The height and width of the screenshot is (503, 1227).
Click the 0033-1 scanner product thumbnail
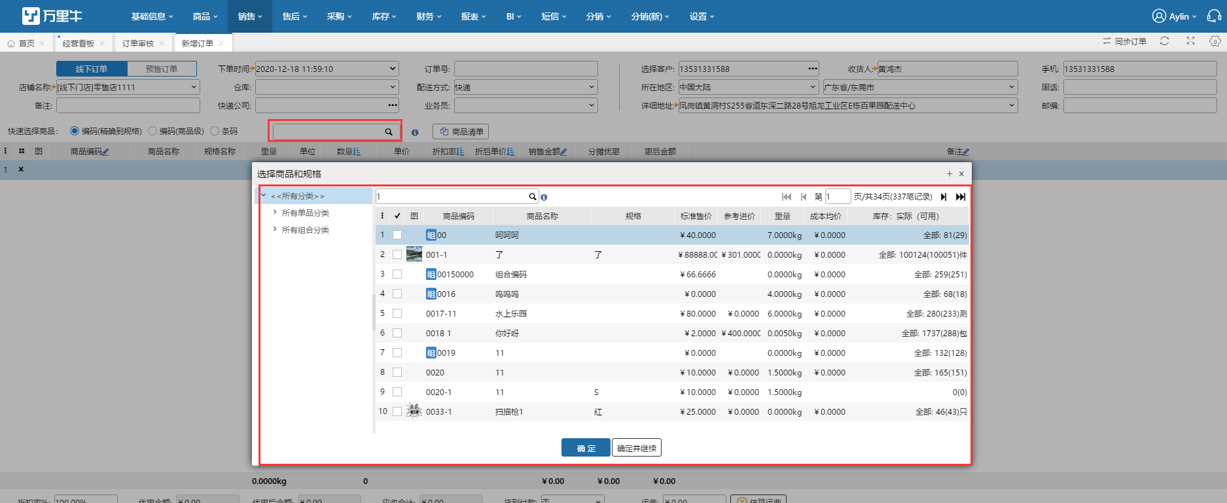pyautogui.click(x=414, y=411)
